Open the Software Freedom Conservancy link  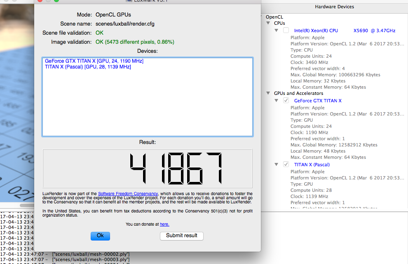tap(128, 194)
